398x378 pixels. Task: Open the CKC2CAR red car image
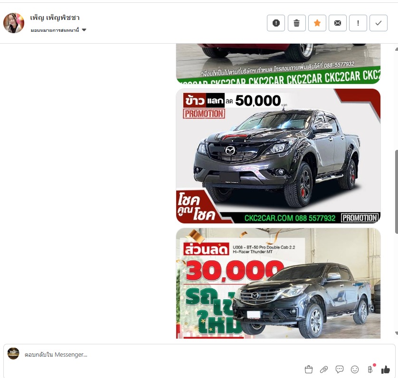click(278, 64)
